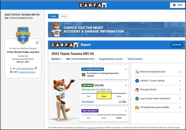
Task: Expand the Great Reliability section arrow
Action: point(126,111)
